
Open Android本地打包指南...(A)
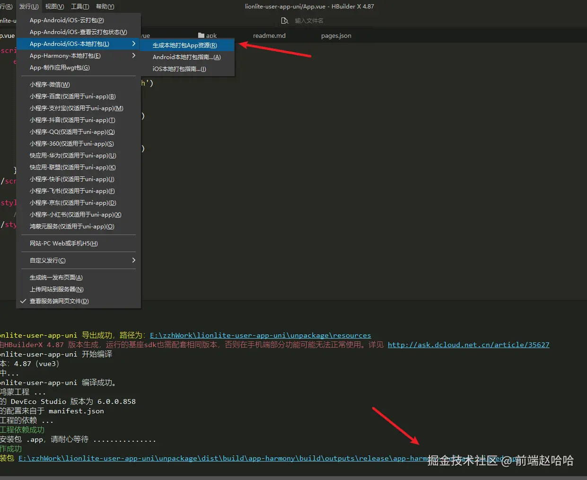click(187, 57)
